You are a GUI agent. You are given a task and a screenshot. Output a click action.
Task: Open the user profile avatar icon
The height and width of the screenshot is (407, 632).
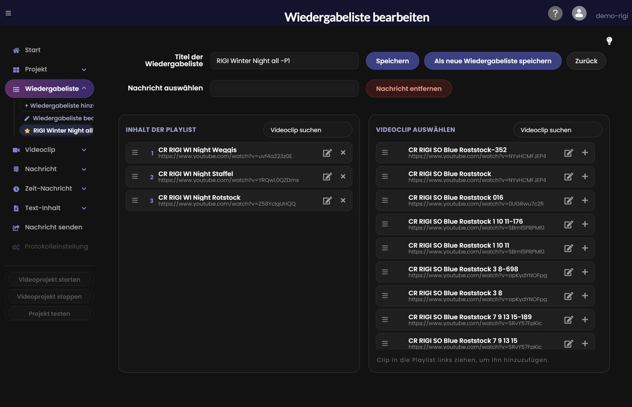(x=579, y=13)
